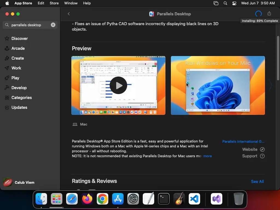Click the installing progress spinner

tap(258, 14)
